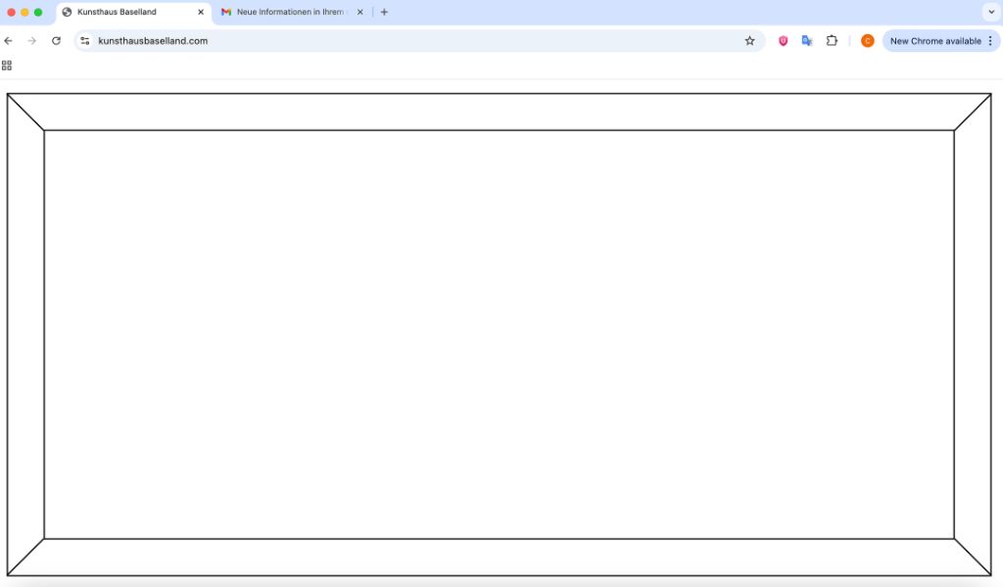This screenshot has width=1003, height=587.
Task: Bookmark this page with the star icon
Action: click(x=749, y=41)
